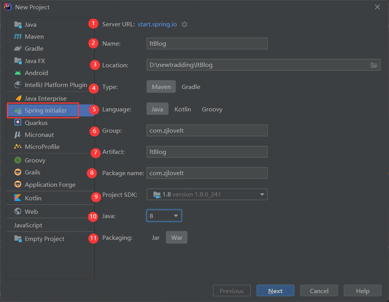Set packaging to Jar
The image size is (389, 302).
[x=156, y=238]
